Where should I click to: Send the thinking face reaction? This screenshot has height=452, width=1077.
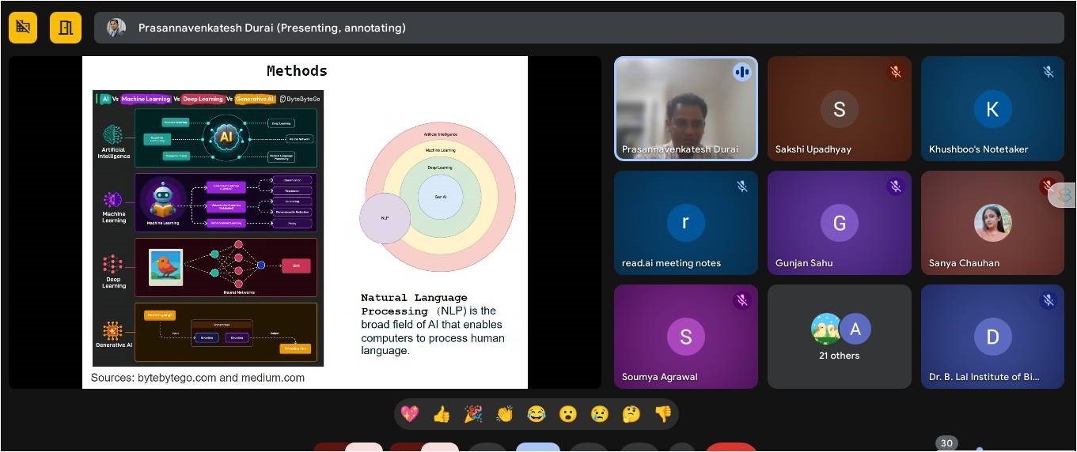pyautogui.click(x=631, y=413)
